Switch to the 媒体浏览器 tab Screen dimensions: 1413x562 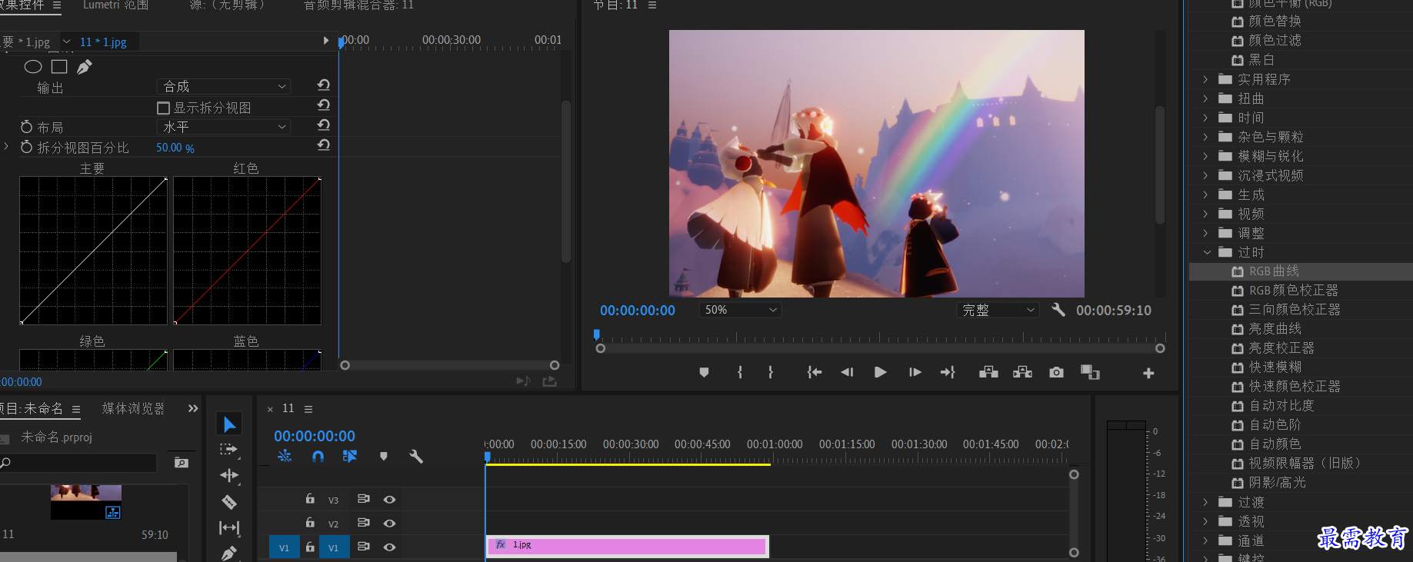(x=133, y=408)
